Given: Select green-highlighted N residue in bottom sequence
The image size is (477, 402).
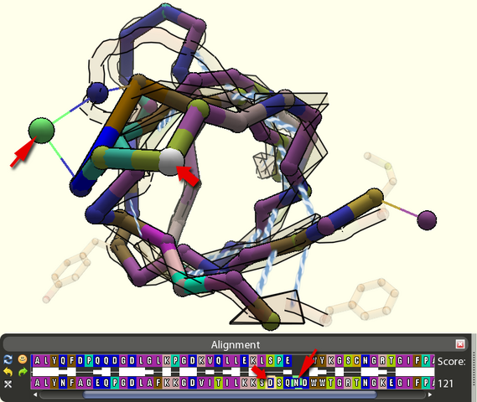Looking at the screenshot, I should tap(297, 383).
